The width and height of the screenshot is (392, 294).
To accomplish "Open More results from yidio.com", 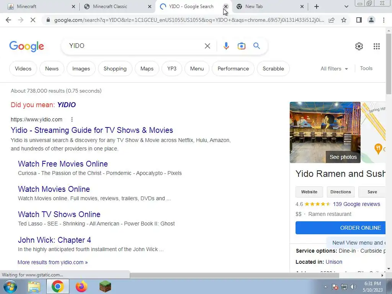I will point(52,262).
